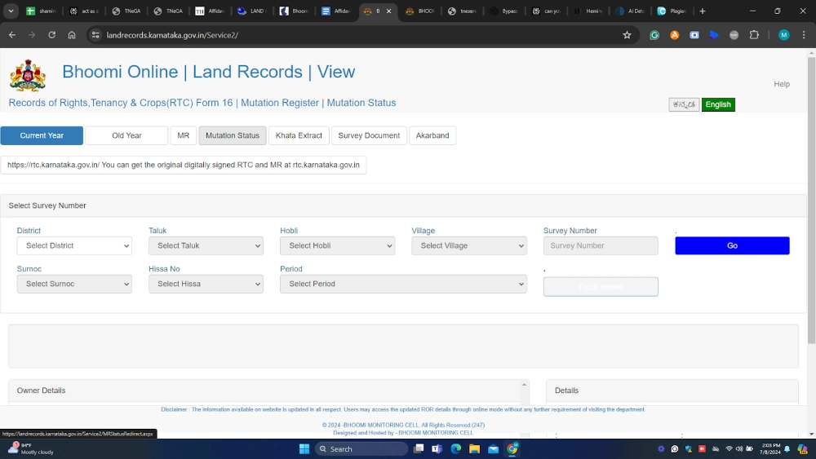Open the Windows Start menu

(304, 448)
